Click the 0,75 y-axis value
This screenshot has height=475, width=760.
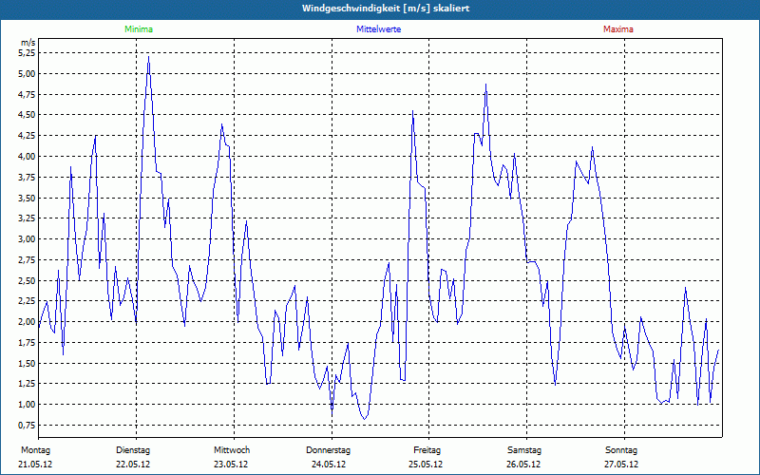[x=27, y=425]
